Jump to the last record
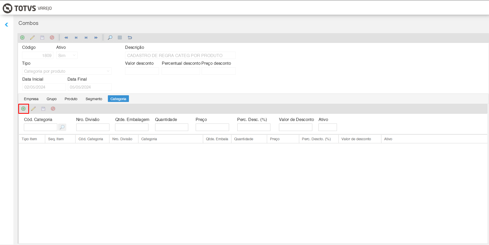489x245 pixels. click(x=96, y=37)
